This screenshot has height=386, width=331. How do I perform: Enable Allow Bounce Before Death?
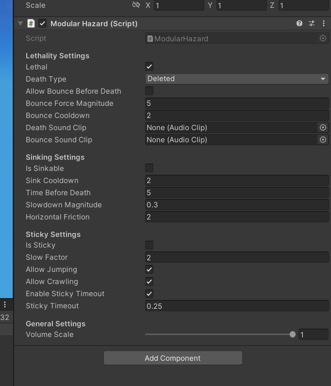[x=149, y=91]
